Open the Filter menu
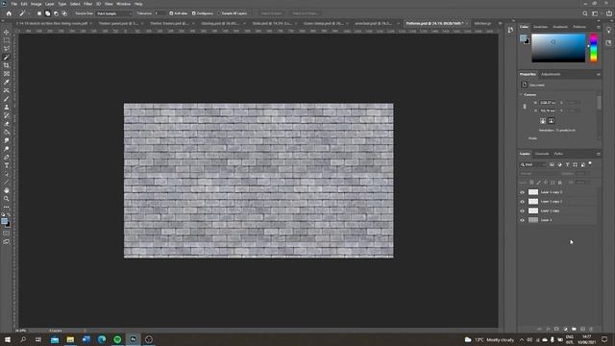The image size is (615, 346). [x=87, y=4]
